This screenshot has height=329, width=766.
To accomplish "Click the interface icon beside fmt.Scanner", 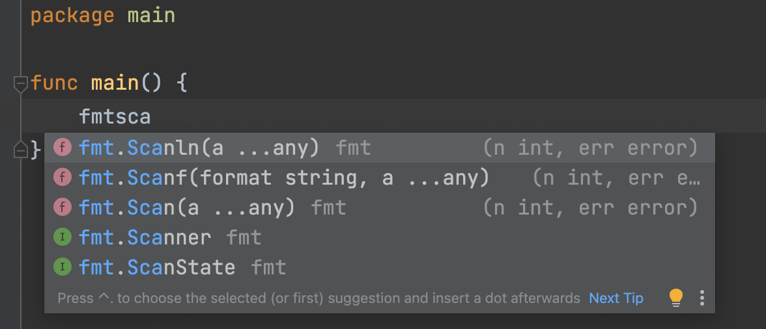I will [x=62, y=237].
